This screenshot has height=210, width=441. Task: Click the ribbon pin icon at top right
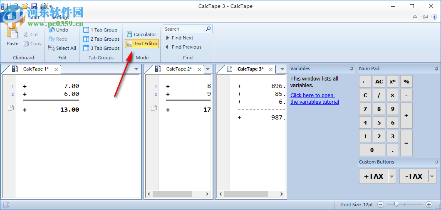[425, 17]
